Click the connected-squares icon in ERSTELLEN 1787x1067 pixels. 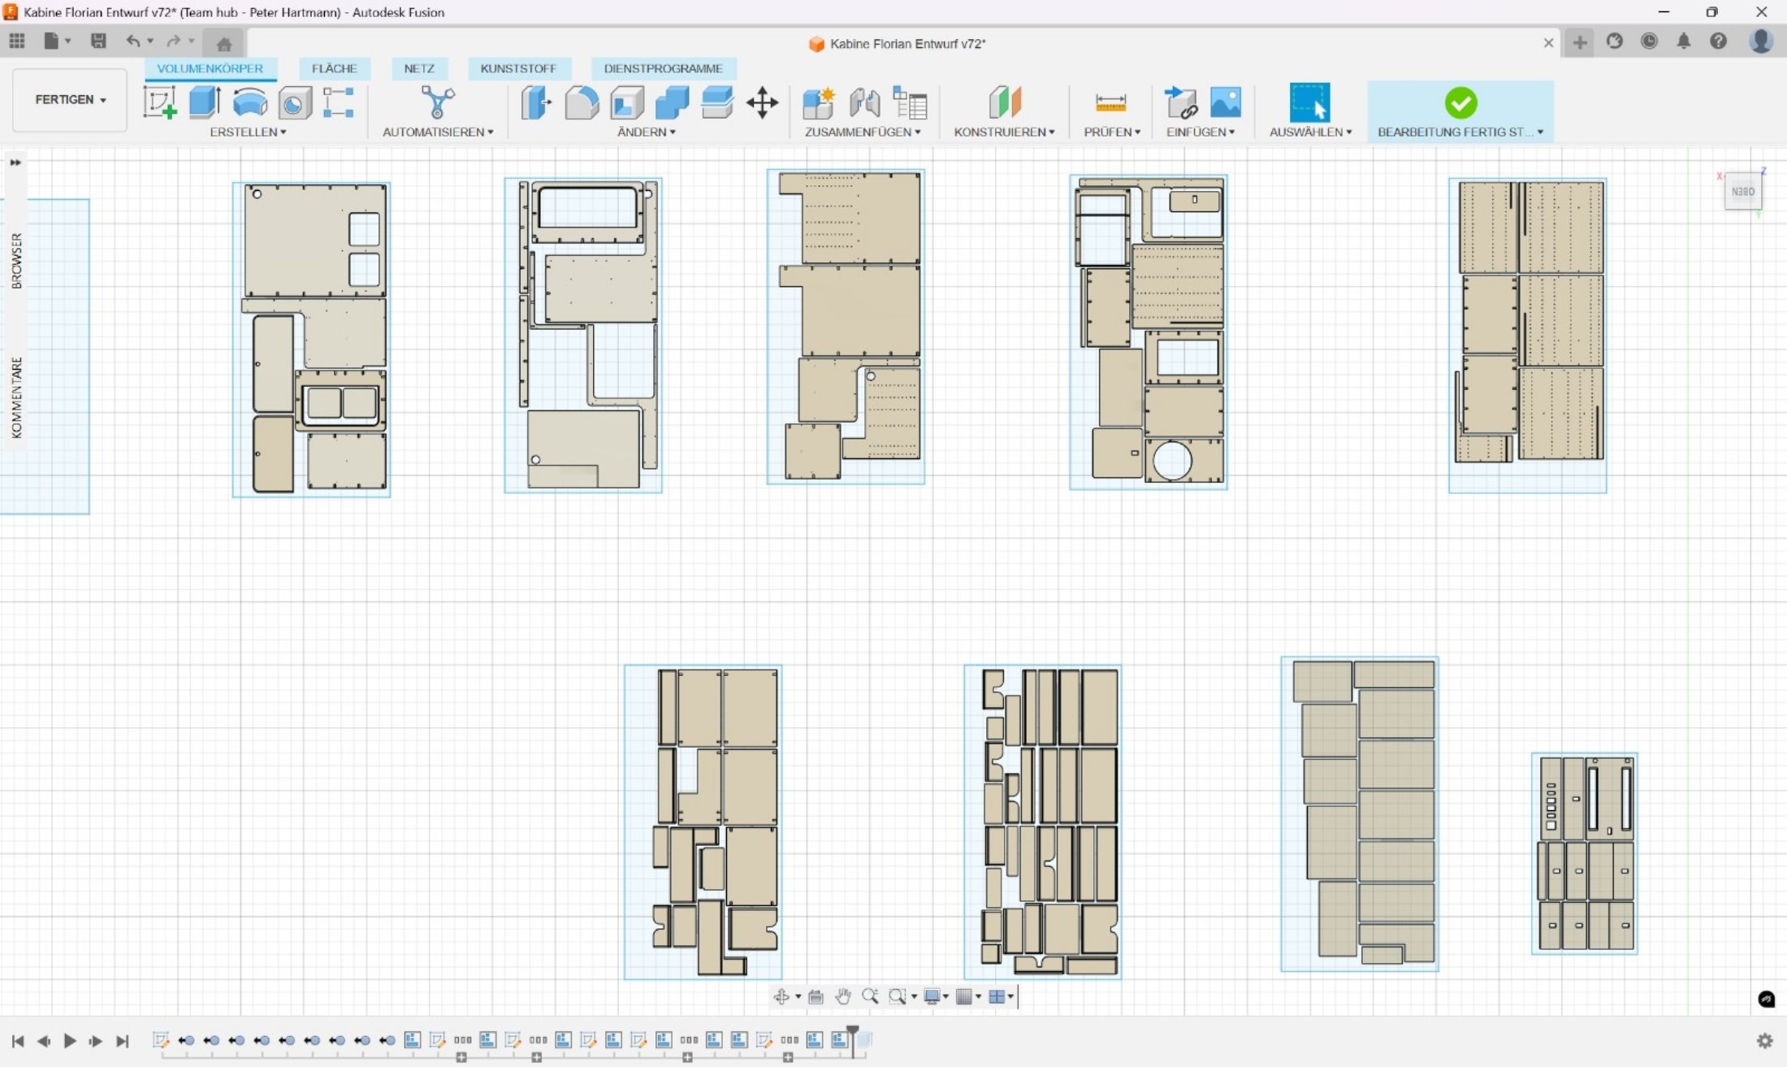pos(338,103)
